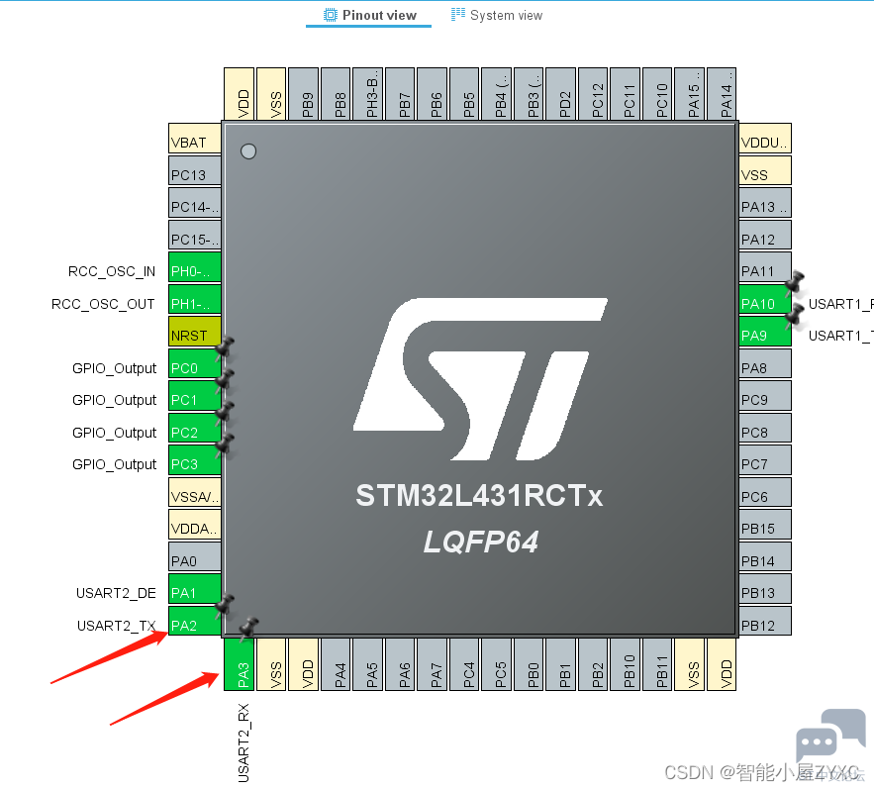Image resolution: width=874 pixels, height=791 pixels.
Task: Click the PB10 pin
Action: click(625, 664)
